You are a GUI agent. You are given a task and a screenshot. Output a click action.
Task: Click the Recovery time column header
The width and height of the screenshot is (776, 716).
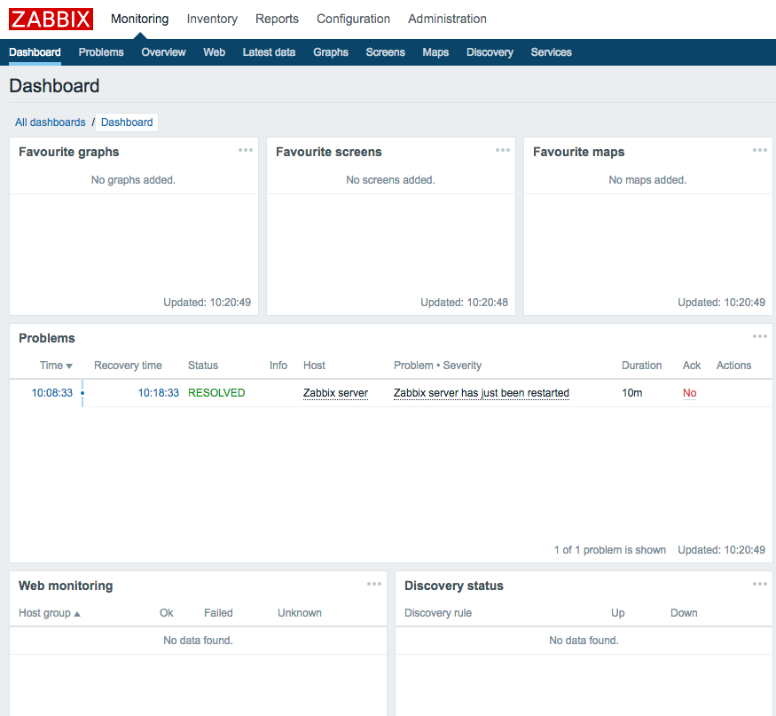click(x=128, y=366)
